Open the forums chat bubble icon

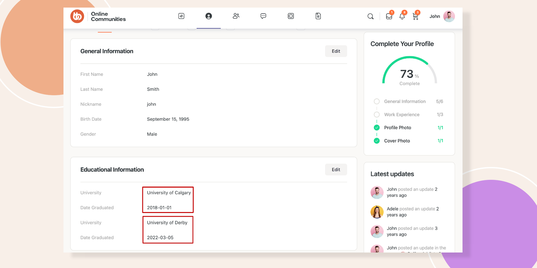click(x=263, y=16)
